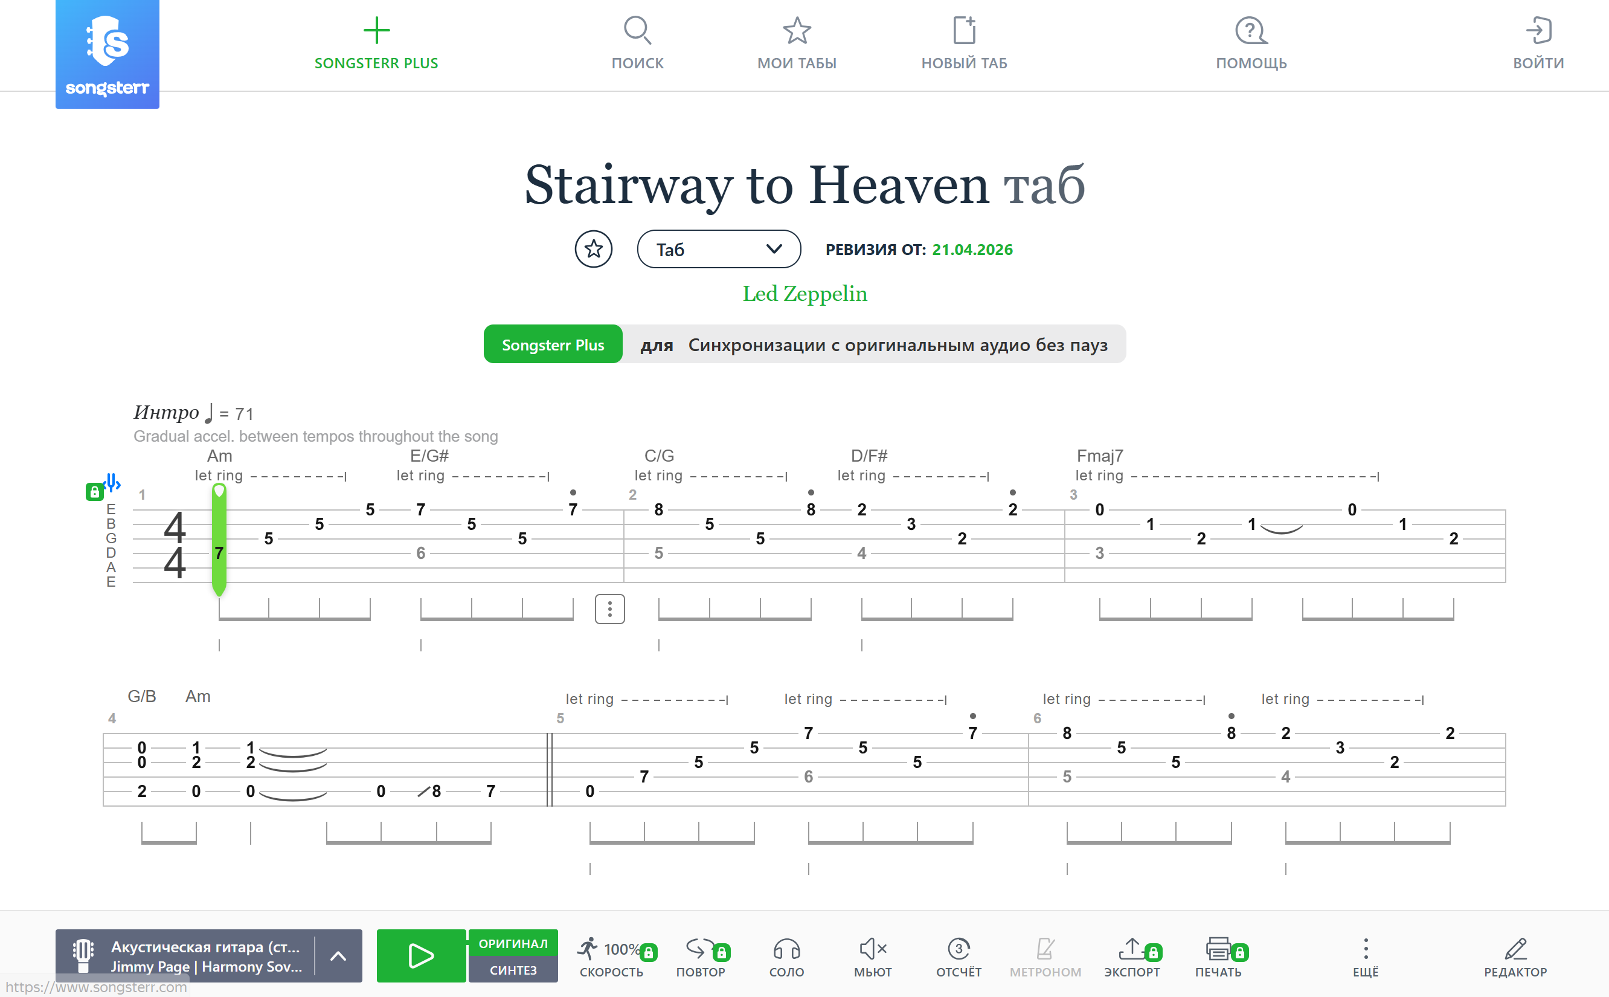The image size is (1609, 997).
Task: Click the Интро section label
Action: [166, 412]
